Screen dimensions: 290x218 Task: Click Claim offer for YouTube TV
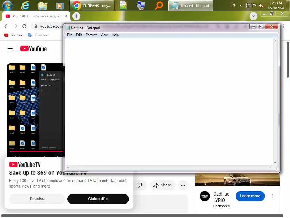tap(98, 199)
